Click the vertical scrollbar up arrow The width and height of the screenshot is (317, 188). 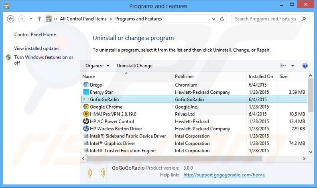tap(311, 75)
